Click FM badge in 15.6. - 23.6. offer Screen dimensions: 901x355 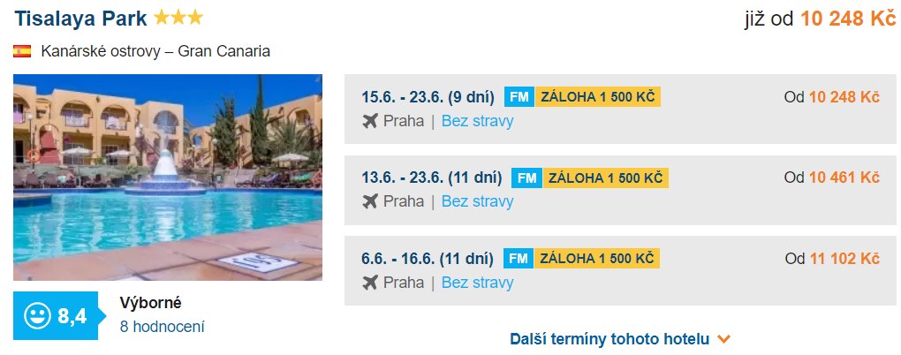coord(518,97)
